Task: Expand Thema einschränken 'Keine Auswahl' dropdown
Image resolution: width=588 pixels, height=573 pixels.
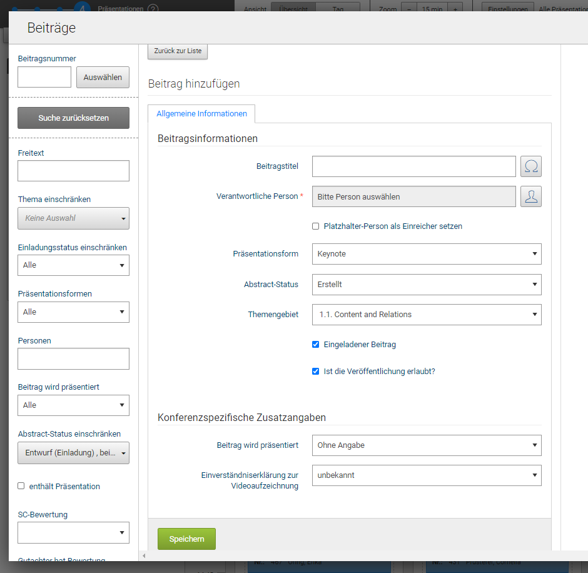Action: [73, 218]
